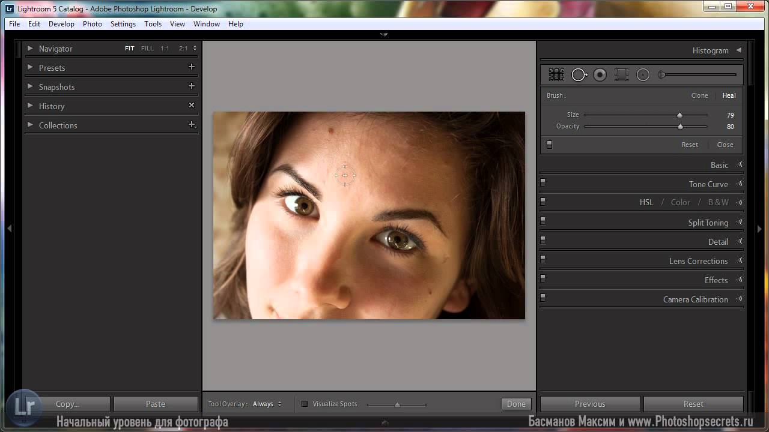The image size is (769, 432).
Task: Click the plus icon next to Presets
Action: [x=192, y=67]
